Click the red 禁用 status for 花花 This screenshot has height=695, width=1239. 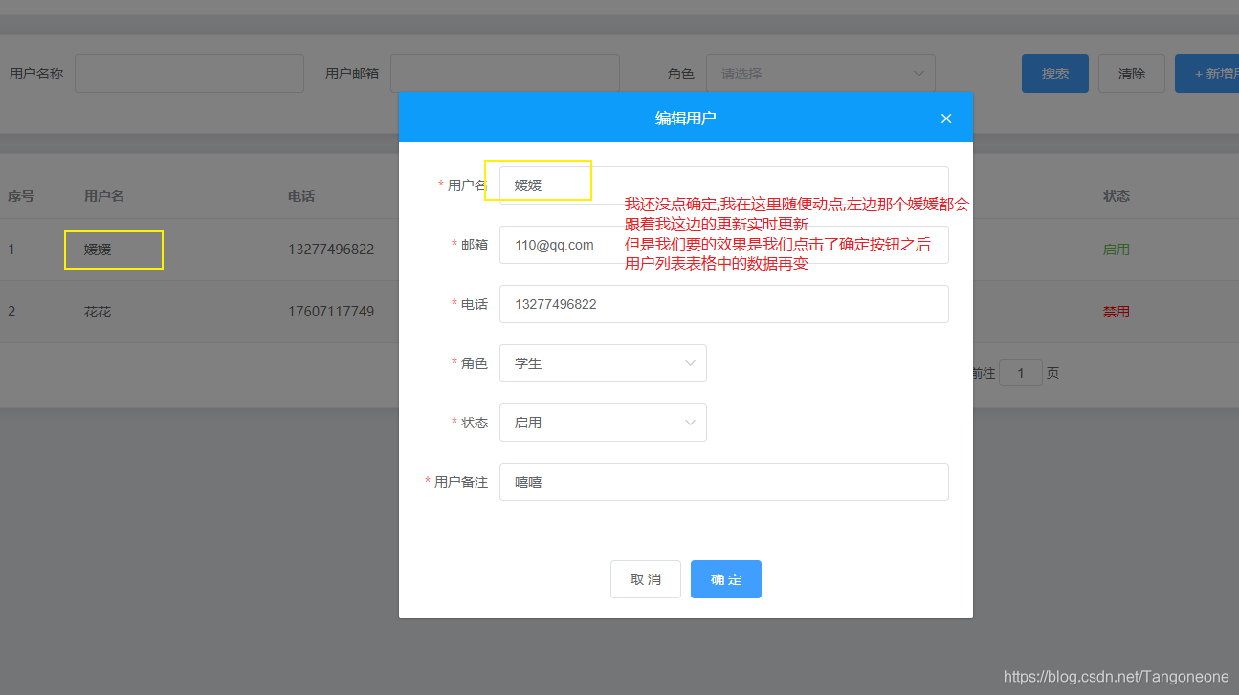point(1117,311)
